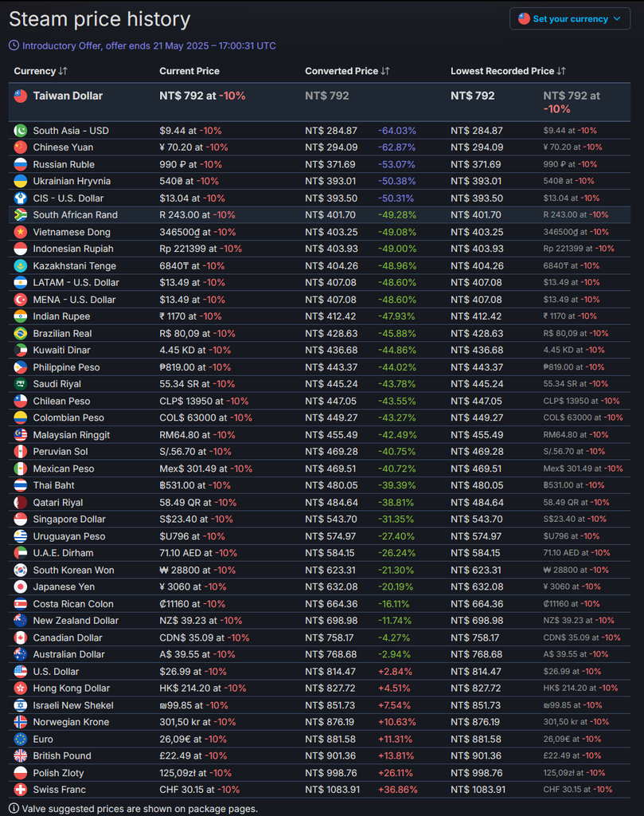Click the Ukrainian Hryvnia flag icon
The image size is (644, 816).
coord(20,181)
